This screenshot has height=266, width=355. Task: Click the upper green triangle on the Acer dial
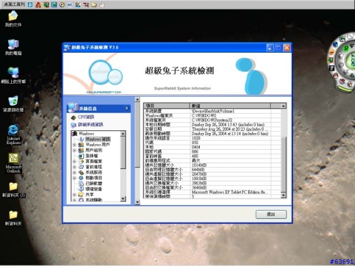pyautogui.click(x=352, y=46)
